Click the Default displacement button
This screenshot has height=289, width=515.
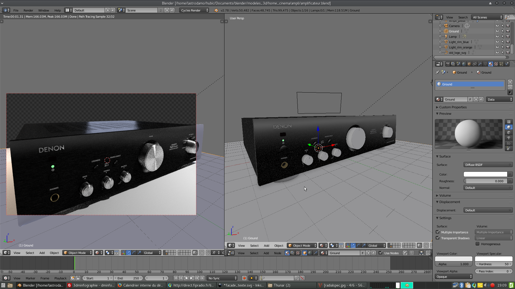click(x=488, y=210)
